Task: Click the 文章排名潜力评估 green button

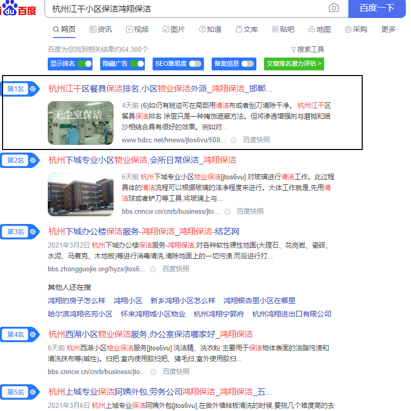Action: pyautogui.click(x=294, y=64)
